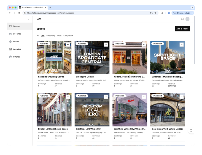Reload the page with the refresh icon
Screen dimensions: 202x155
click(x=19, y=13)
